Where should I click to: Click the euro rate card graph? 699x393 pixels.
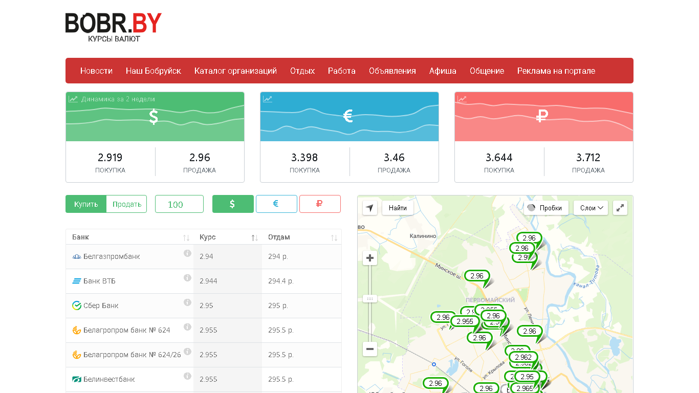tap(349, 117)
